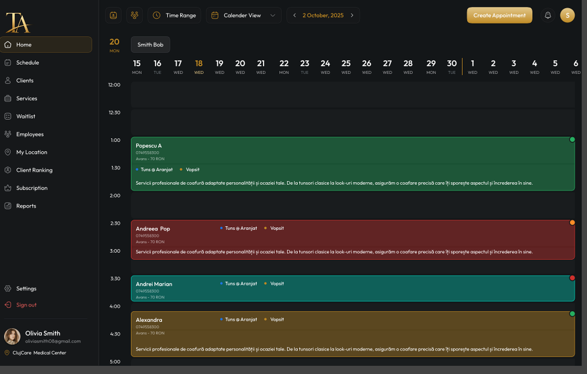Click the Clients person icon in sidebar

click(x=8, y=80)
